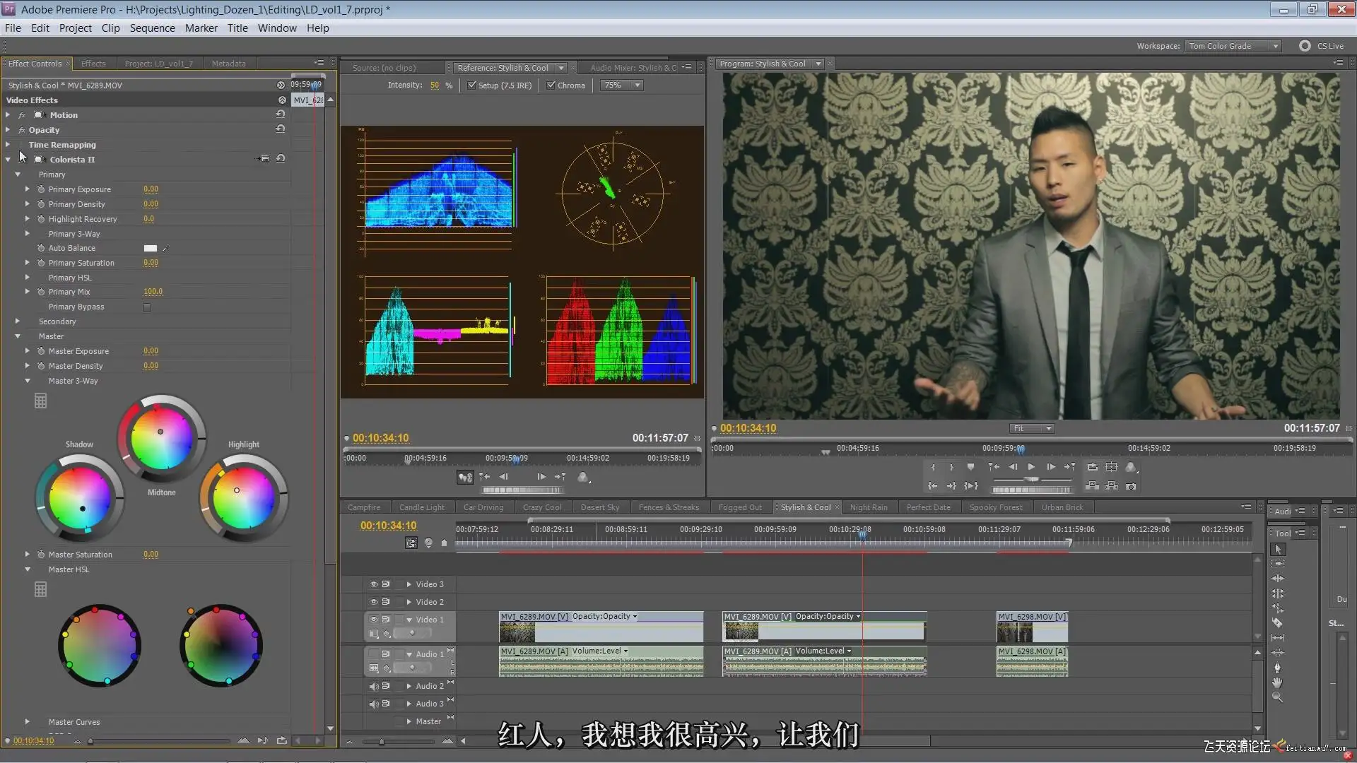
Task: Click the Auto Balance eyedropper icon
Action: (x=166, y=248)
